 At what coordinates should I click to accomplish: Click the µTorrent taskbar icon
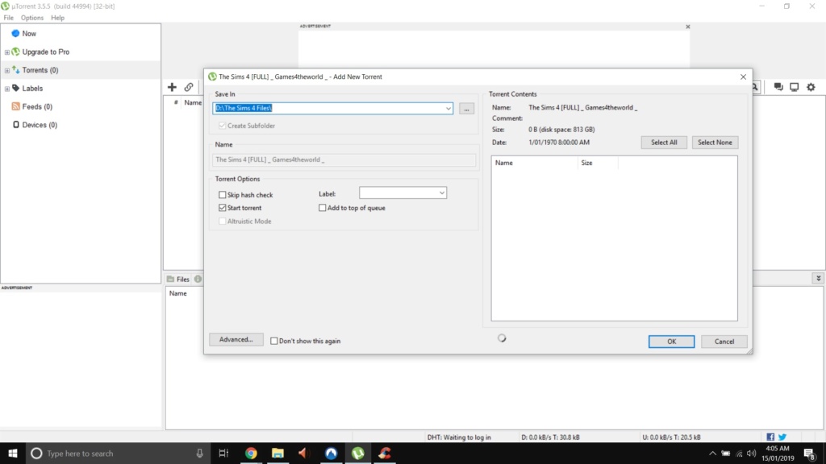coord(357,453)
